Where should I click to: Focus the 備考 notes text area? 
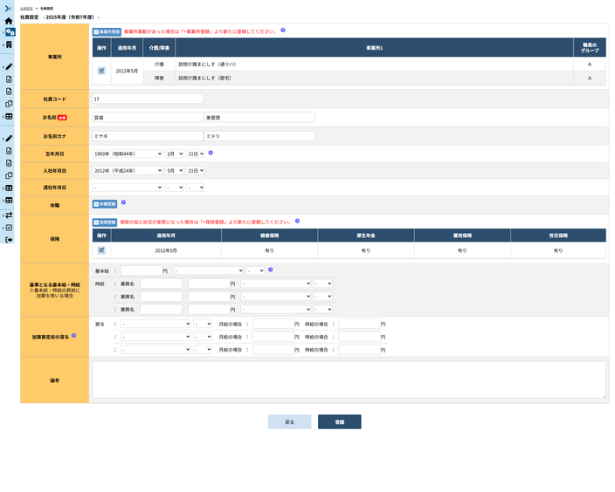pos(349,379)
